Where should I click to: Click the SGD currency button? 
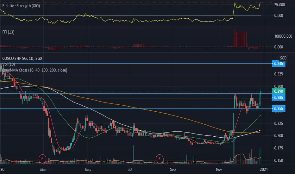[x=283, y=58]
